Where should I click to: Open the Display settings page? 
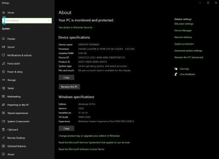pyautogui.click(x=11, y=39)
